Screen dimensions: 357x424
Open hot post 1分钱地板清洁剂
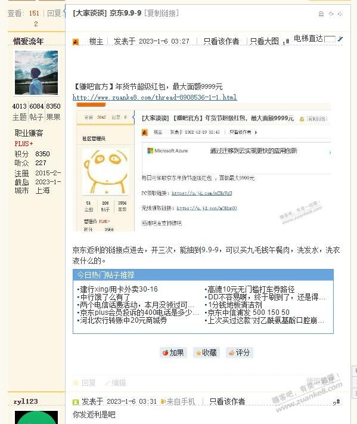pyautogui.click(x=235, y=305)
